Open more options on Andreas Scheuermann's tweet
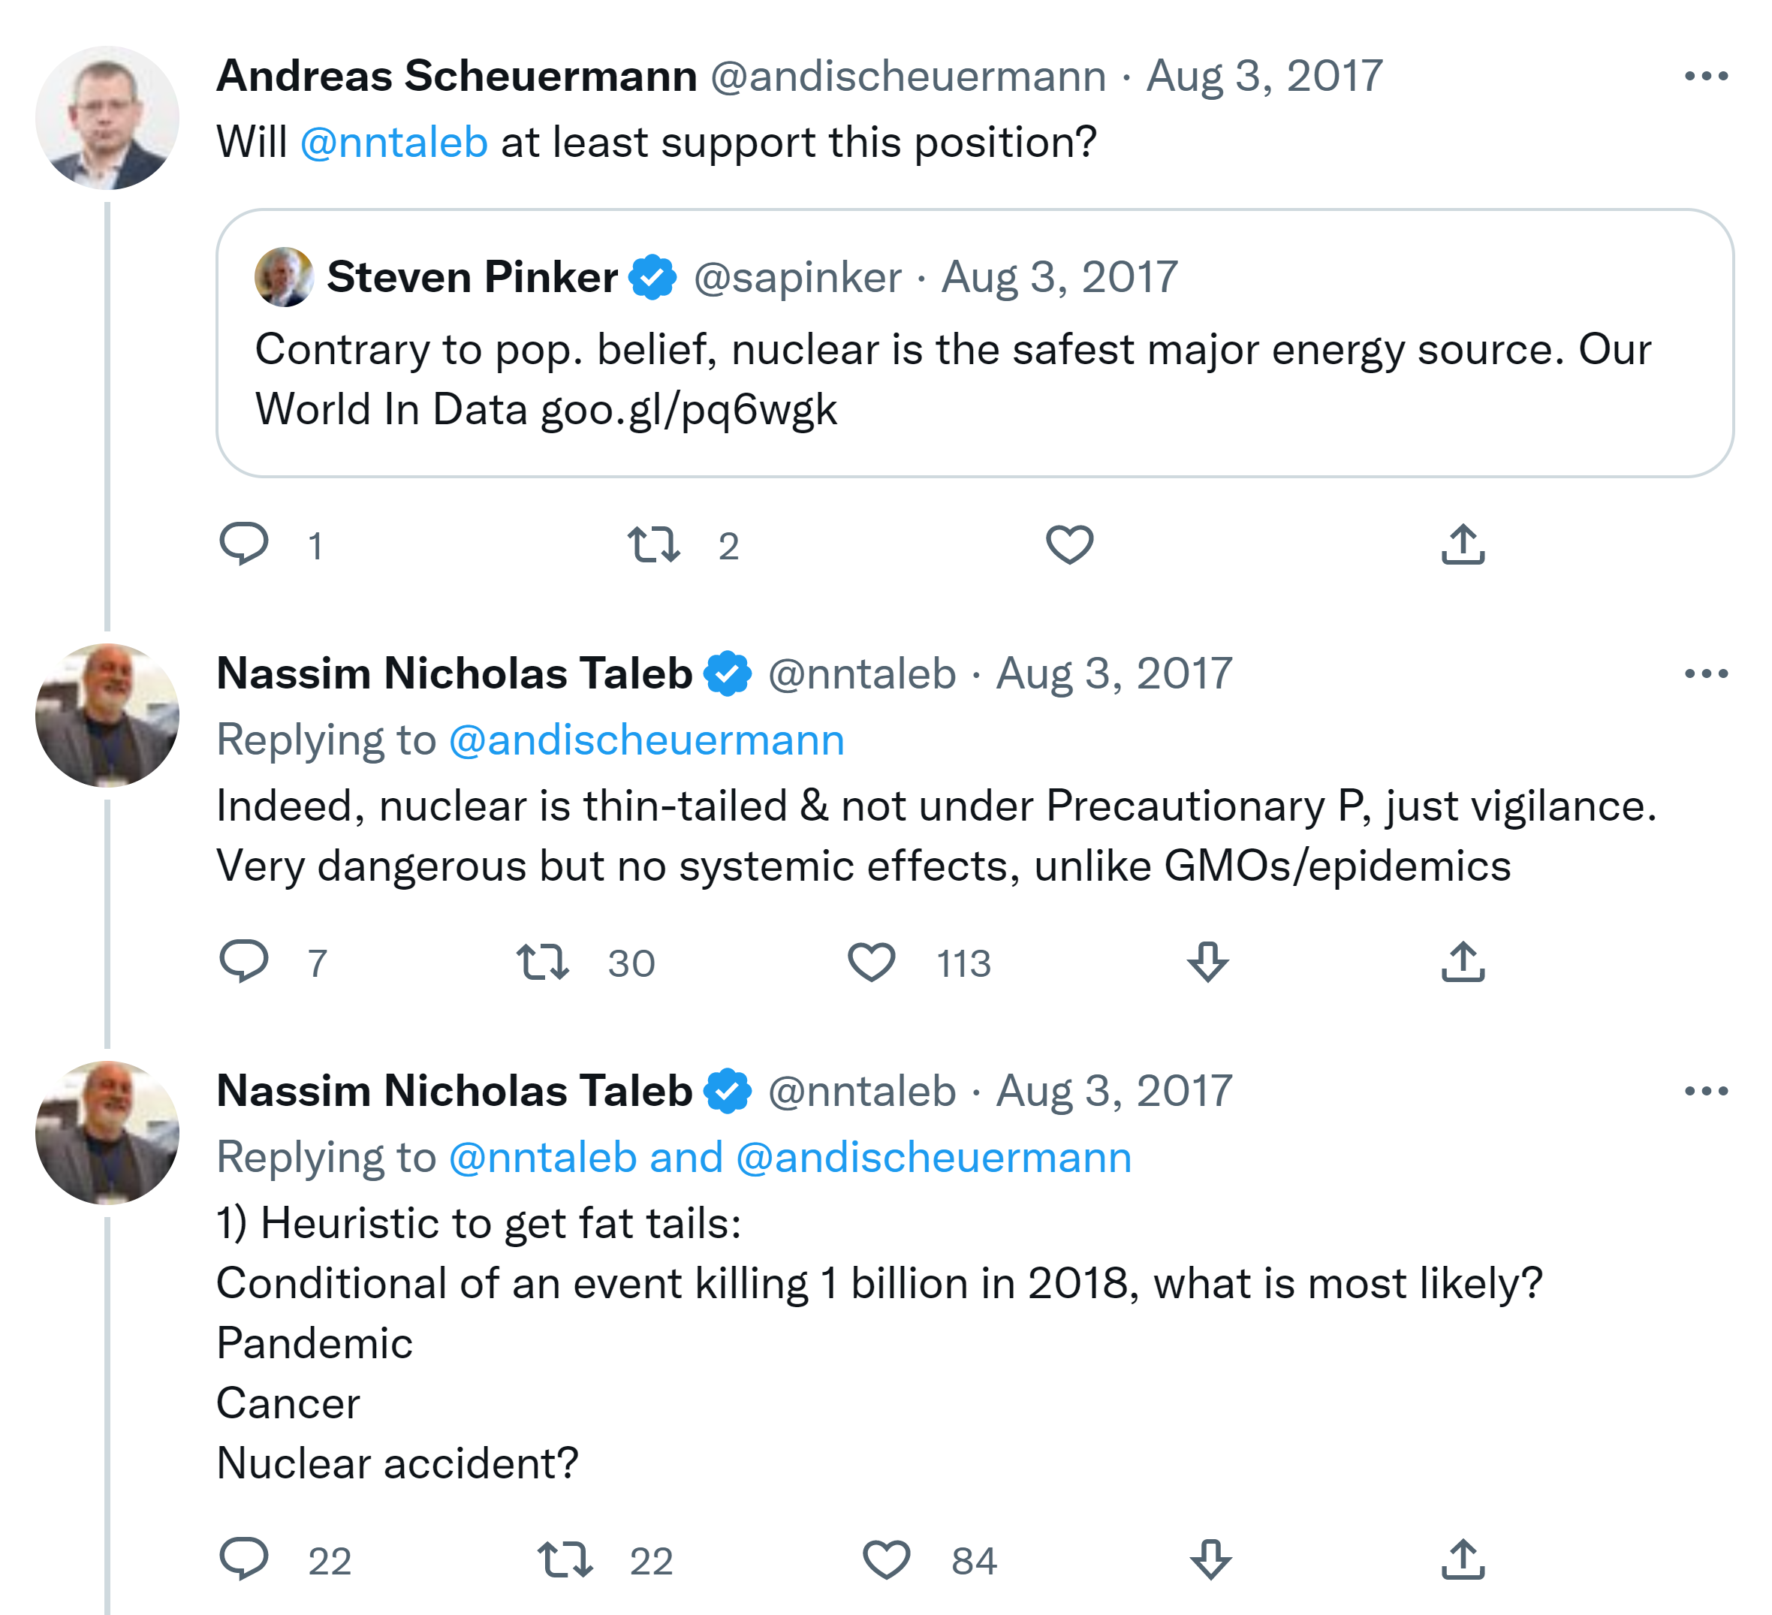This screenshot has height=1615, width=1772. [1705, 77]
